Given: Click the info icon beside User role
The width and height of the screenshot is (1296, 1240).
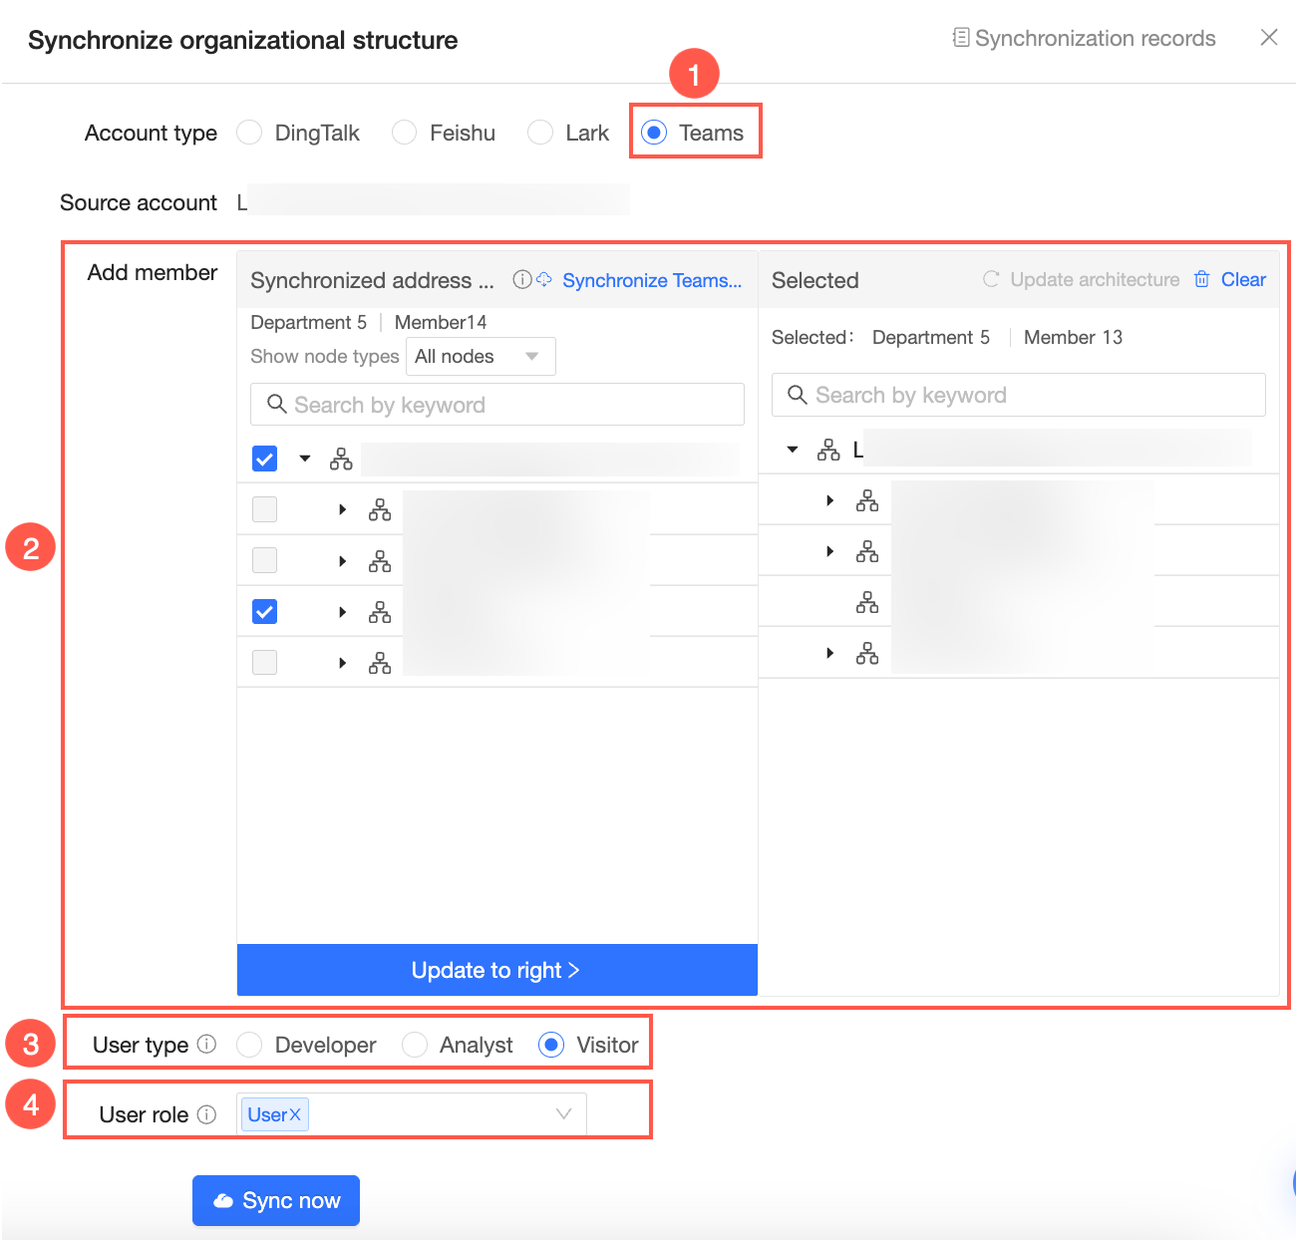Looking at the screenshot, I should pyautogui.click(x=206, y=1114).
